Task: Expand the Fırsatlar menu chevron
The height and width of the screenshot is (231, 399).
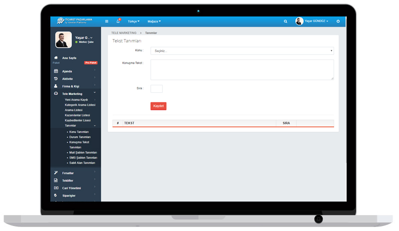Action: pyautogui.click(x=95, y=172)
